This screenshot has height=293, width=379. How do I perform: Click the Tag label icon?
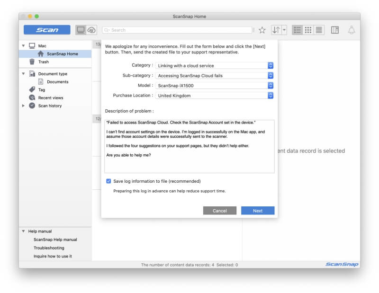tap(32, 89)
